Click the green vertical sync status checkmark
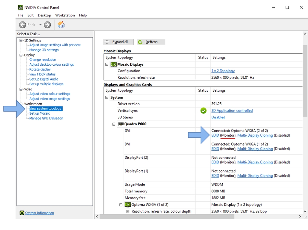Image resolution: width=308 pixels, height=230 pixels. [x=203, y=111]
